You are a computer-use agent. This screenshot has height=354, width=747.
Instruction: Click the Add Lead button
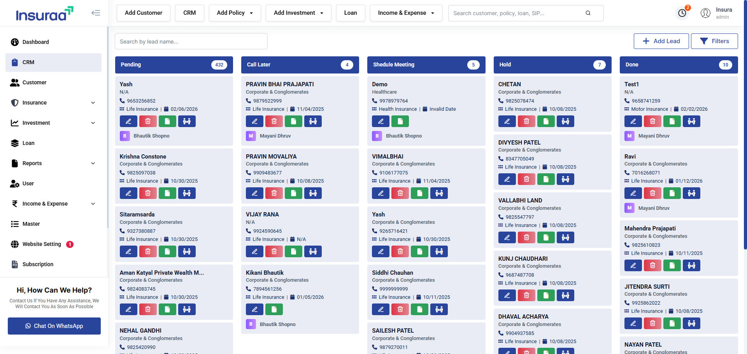661,41
